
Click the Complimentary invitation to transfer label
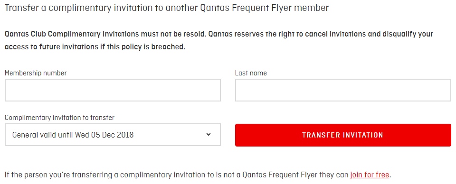coord(60,118)
